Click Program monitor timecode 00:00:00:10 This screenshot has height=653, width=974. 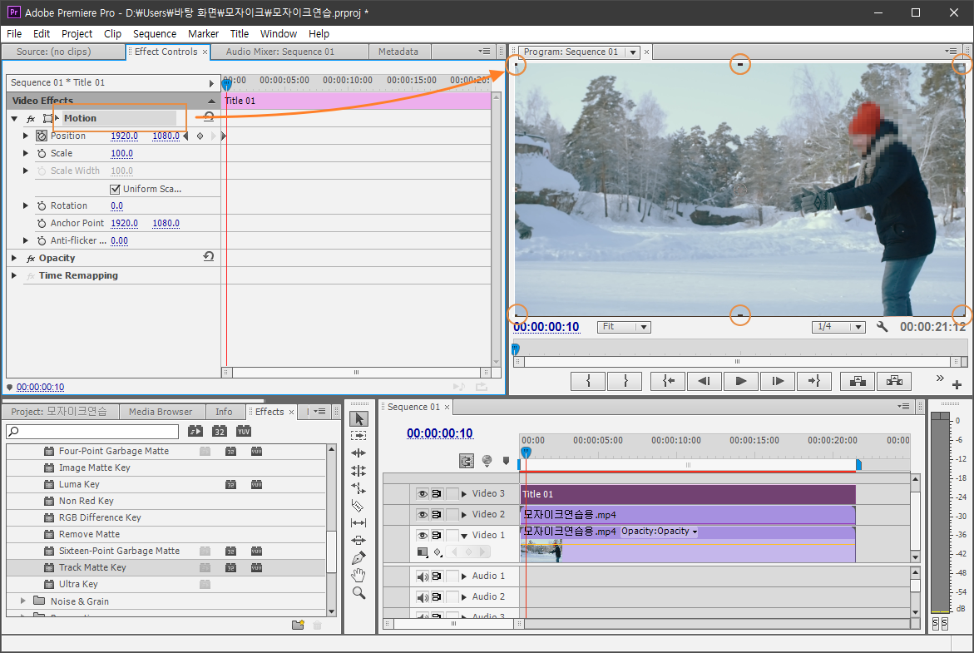pyautogui.click(x=546, y=327)
